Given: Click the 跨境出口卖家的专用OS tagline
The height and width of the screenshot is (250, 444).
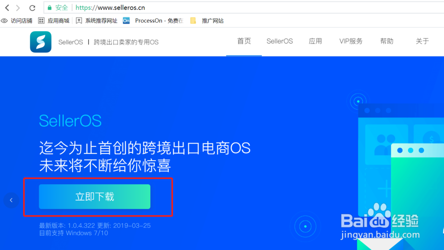Looking at the screenshot, I should point(126,42).
